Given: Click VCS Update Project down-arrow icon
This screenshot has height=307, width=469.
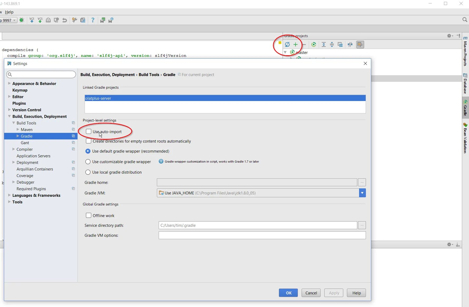Looking at the screenshot, I should (32, 20).
